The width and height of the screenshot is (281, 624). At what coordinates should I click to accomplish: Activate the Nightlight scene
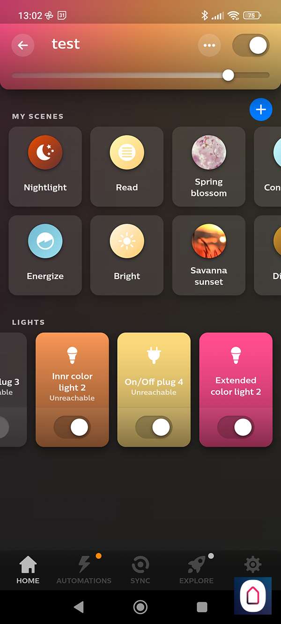click(x=45, y=166)
